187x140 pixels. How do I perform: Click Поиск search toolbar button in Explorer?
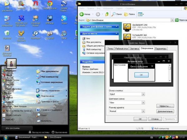(x=117, y=14)
